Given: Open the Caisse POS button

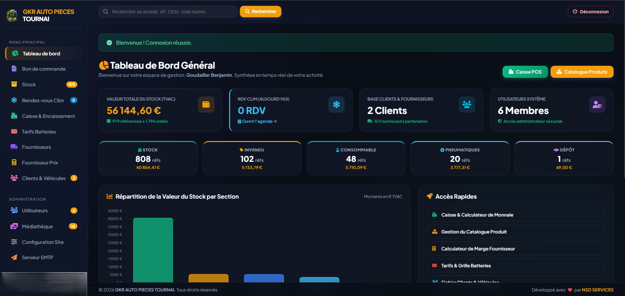Looking at the screenshot, I should (525, 72).
